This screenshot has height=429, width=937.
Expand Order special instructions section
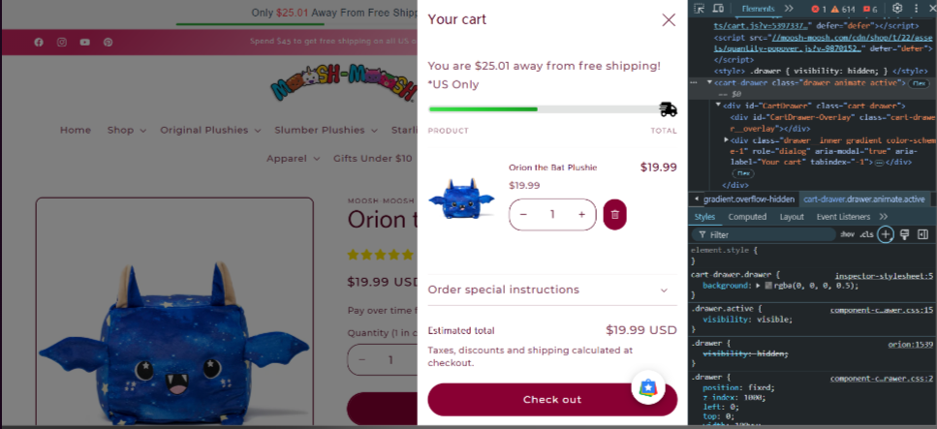(552, 290)
